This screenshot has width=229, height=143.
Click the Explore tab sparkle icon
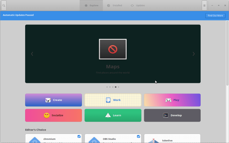[x=86, y=5]
